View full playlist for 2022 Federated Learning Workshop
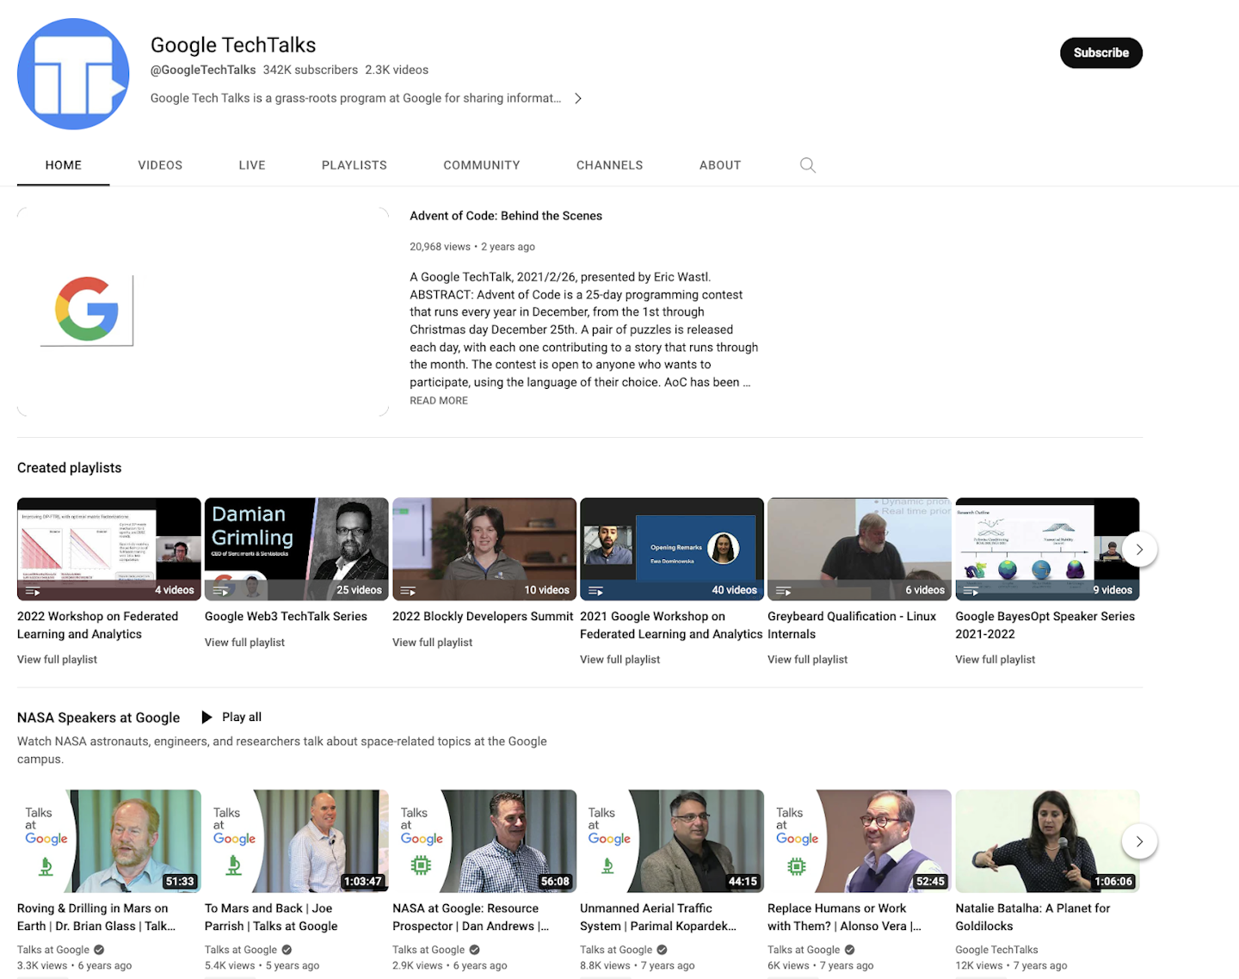1239x979 pixels. pyautogui.click(x=57, y=660)
